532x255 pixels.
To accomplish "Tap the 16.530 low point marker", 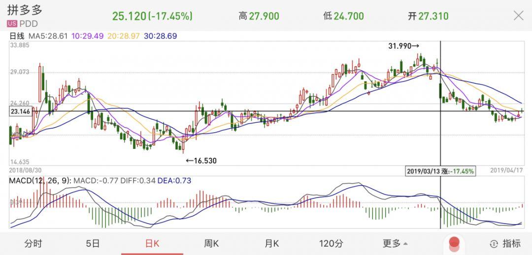I will [200, 160].
